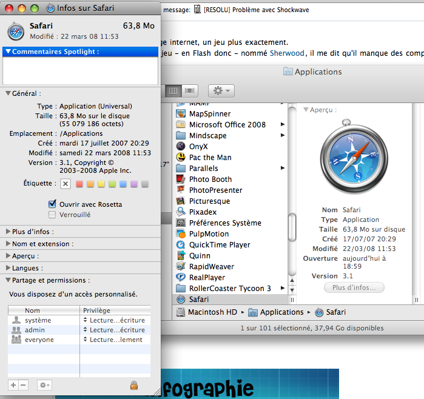Choose the red label color

pos(79,184)
